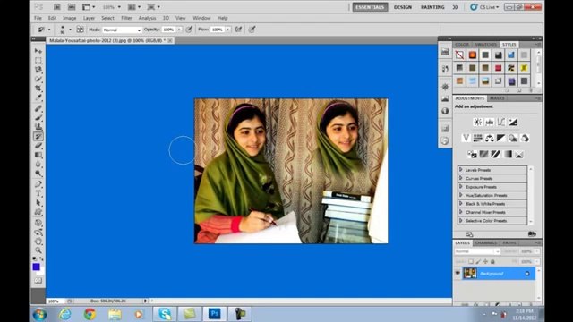This screenshot has height=322, width=573.
Task: Select the Gradient tool
Action: coord(38,155)
